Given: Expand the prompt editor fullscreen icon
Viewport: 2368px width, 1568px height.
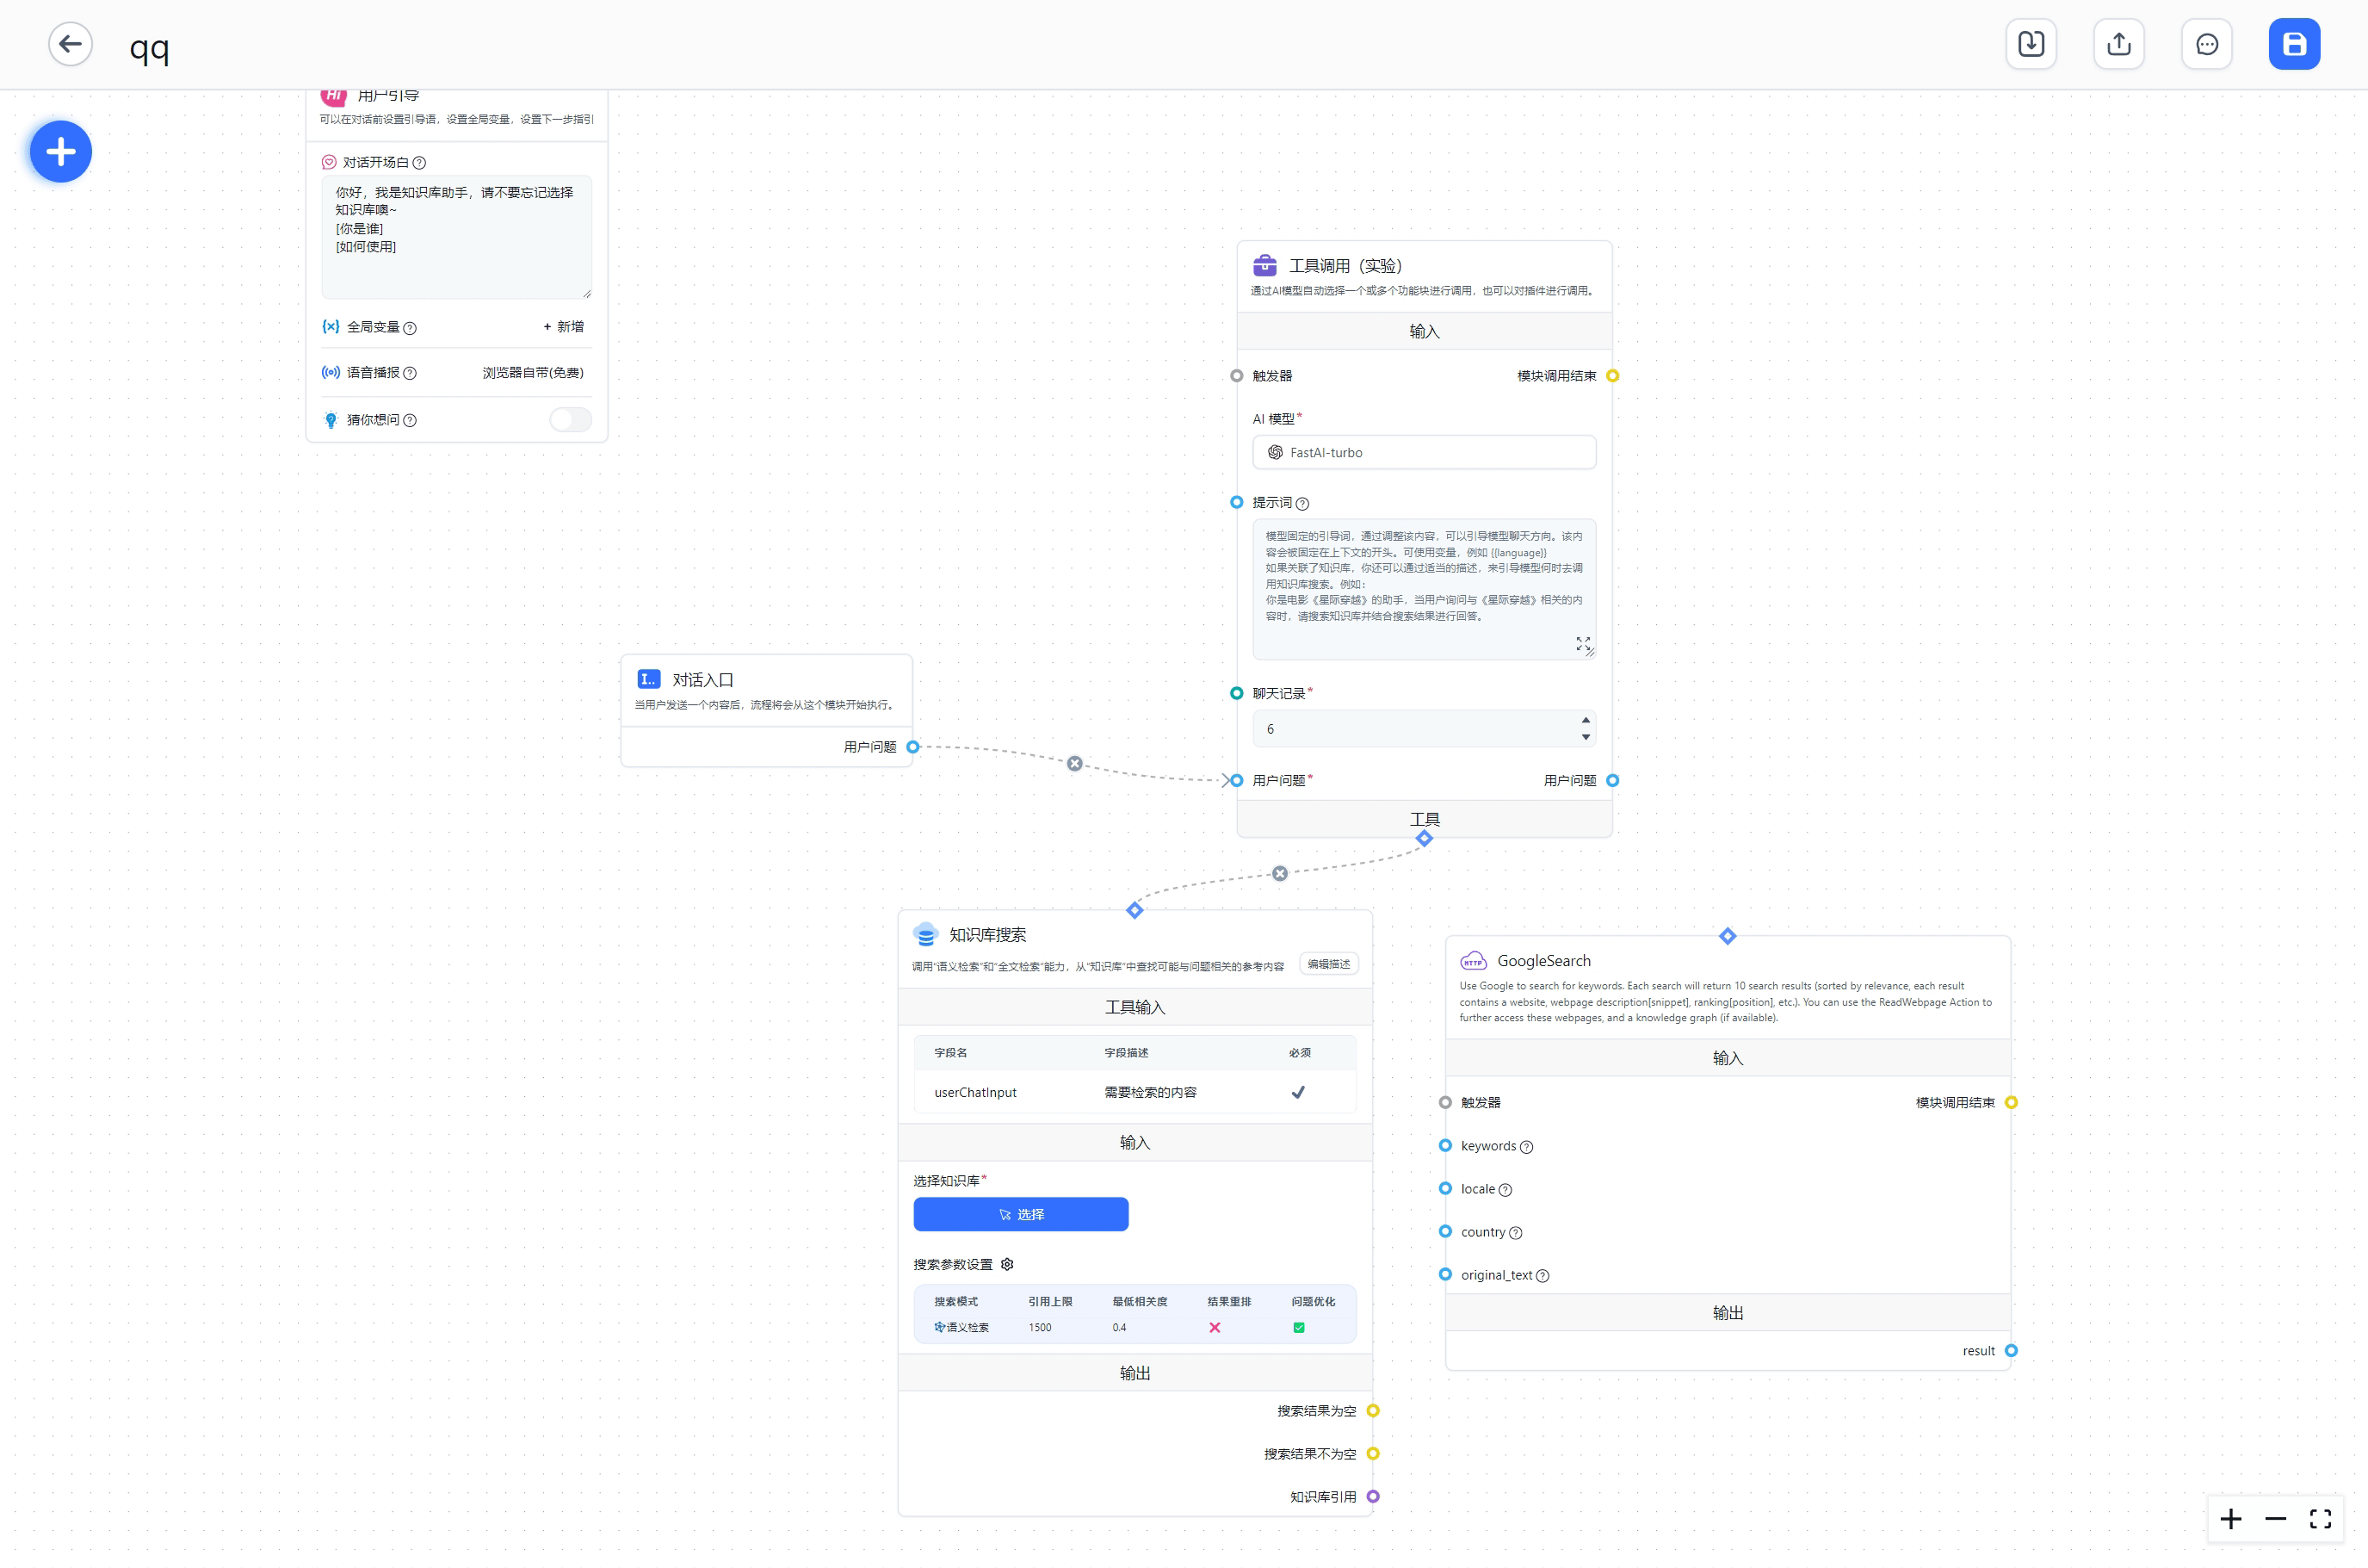Looking at the screenshot, I should (x=1582, y=643).
